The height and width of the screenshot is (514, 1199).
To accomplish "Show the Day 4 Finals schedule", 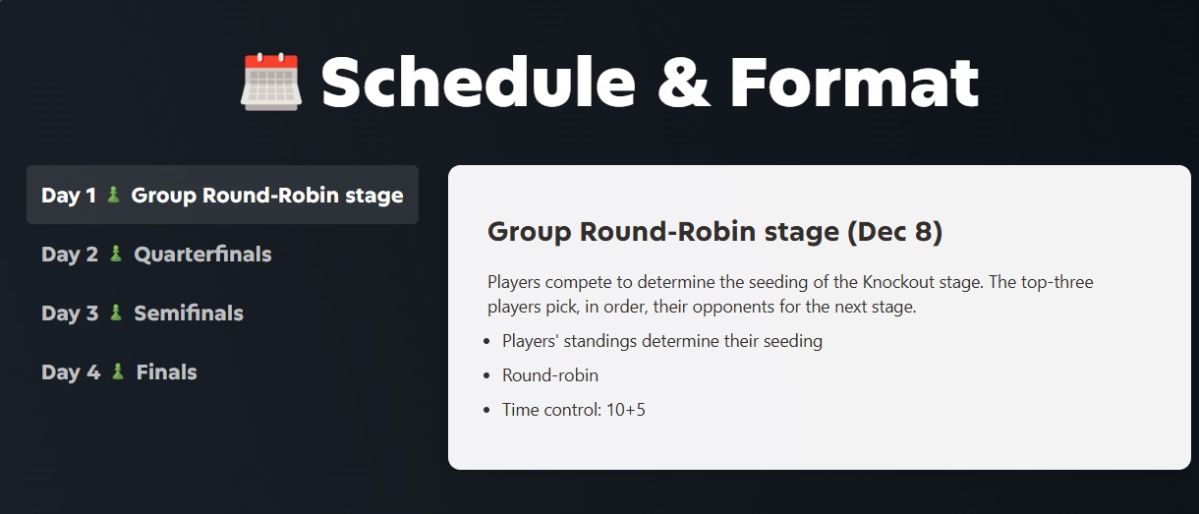I will (119, 371).
